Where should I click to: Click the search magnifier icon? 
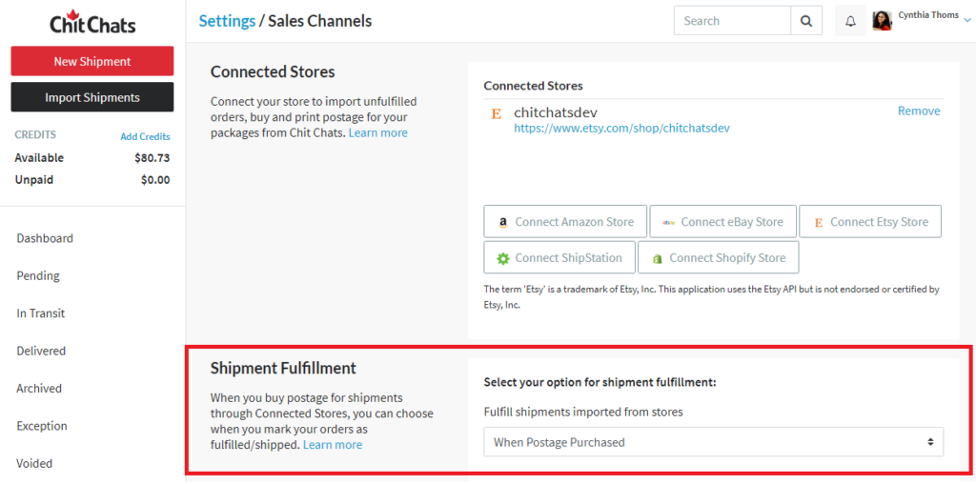point(806,21)
